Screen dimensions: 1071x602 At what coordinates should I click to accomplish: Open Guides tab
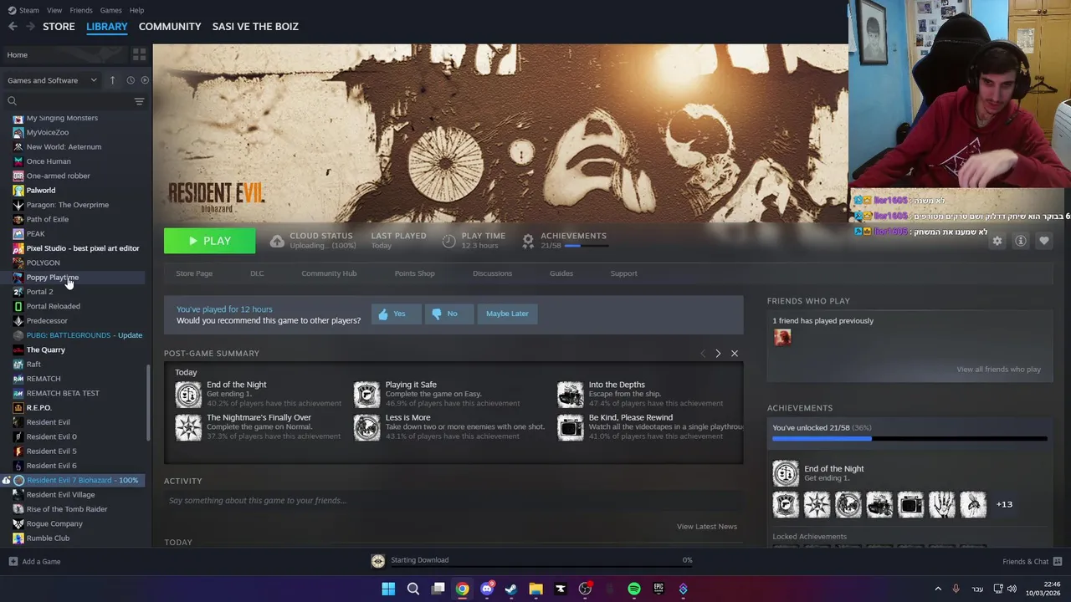click(x=561, y=273)
